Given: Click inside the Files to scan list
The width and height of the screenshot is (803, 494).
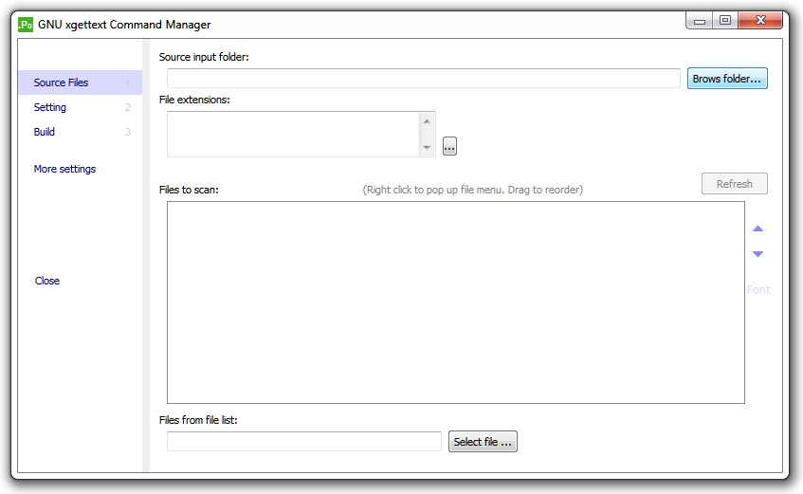Looking at the screenshot, I should pyautogui.click(x=456, y=302).
